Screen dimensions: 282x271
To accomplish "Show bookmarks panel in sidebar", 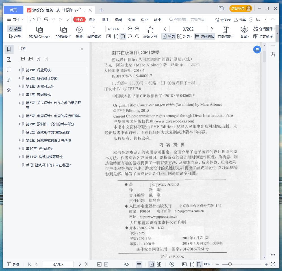I will 9,49.
